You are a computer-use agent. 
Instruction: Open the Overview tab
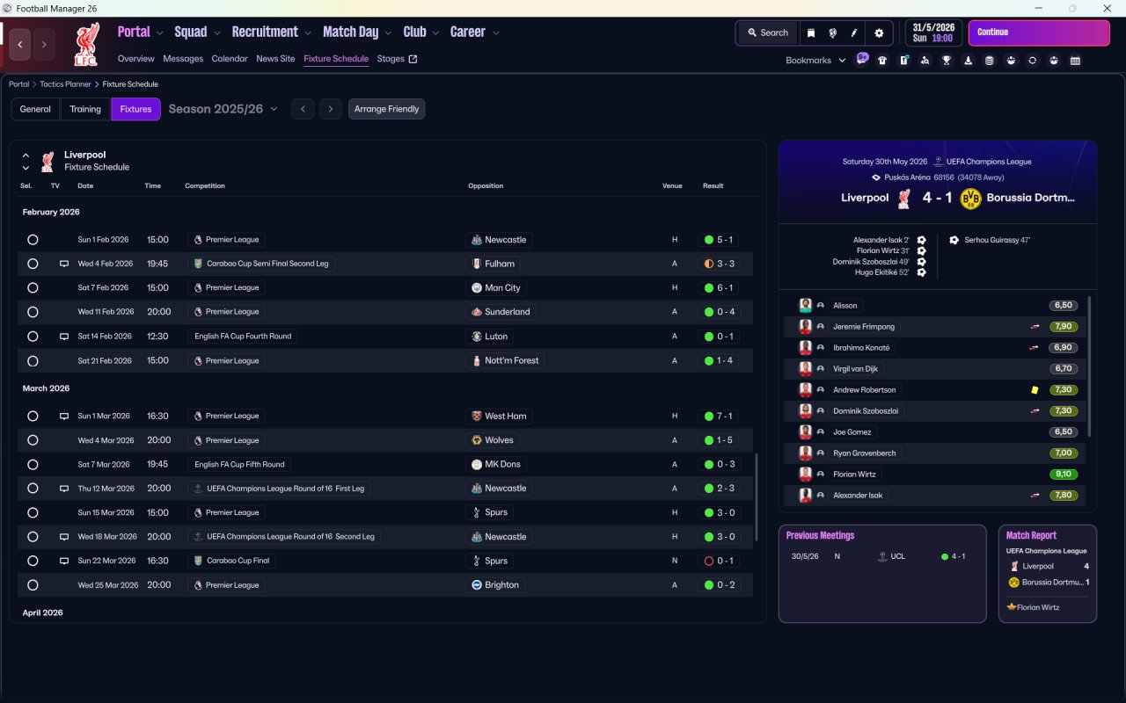click(x=136, y=59)
